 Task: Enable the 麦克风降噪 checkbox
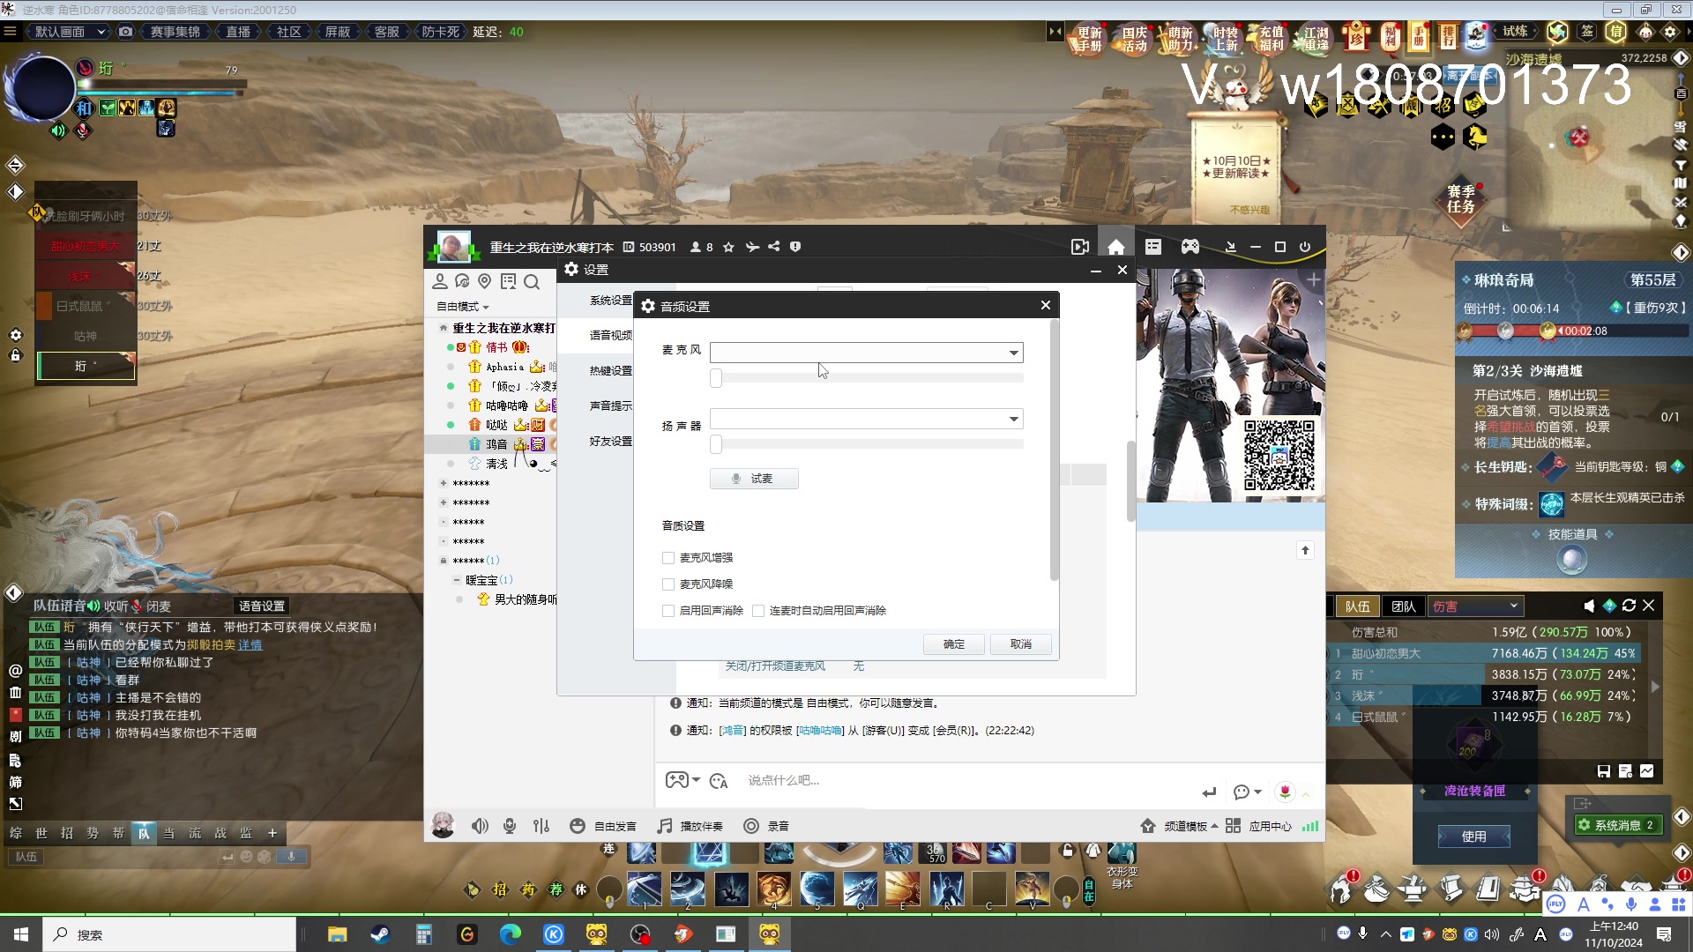(x=668, y=584)
